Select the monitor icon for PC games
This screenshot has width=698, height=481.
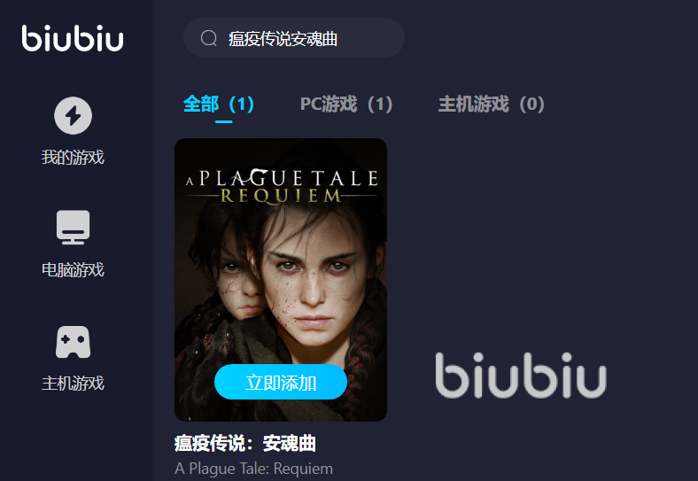(x=73, y=227)
